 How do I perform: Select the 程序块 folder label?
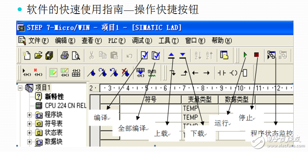click(x=54, y=114)
